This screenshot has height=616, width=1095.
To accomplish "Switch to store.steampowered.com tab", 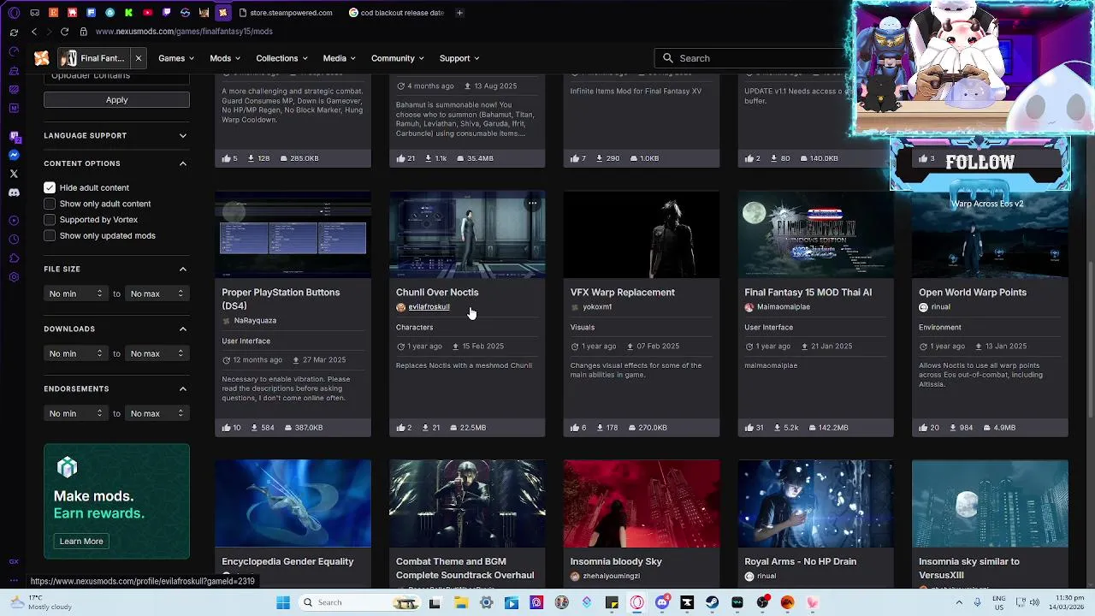I will pyautogui.click(x=286, y=13).
